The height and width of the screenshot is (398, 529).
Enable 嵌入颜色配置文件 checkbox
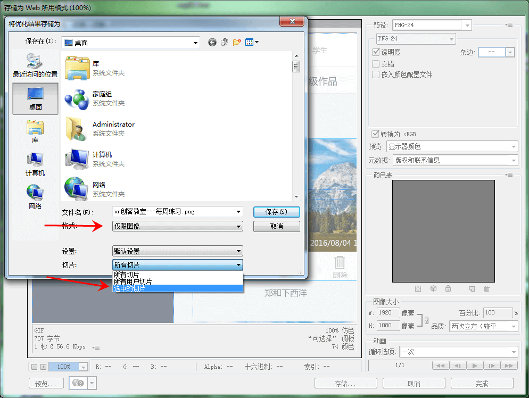point(376,74)
